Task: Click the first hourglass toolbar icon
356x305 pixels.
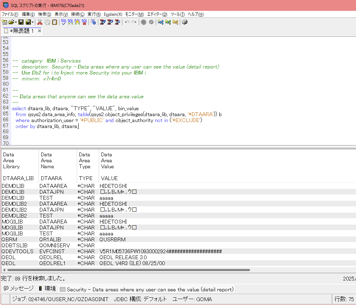Action: [x=102, y=22]
